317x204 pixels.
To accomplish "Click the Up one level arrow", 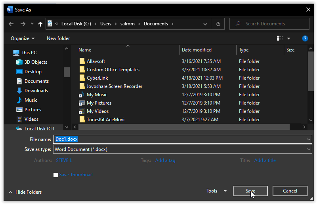I will point(40,24).
